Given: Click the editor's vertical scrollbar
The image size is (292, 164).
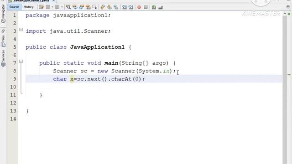Looking at the screenshot, I should click(x=285, y=89).
